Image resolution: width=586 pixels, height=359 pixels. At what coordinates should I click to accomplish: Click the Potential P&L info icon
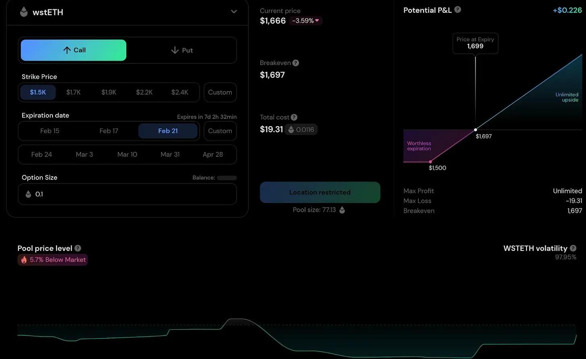pos(458,10)
